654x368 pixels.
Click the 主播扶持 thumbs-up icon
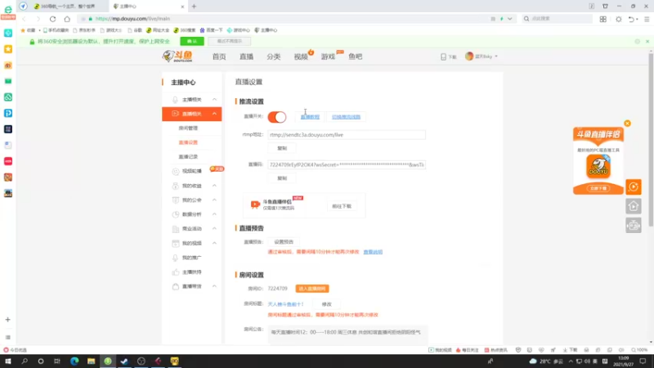point(176,272)
